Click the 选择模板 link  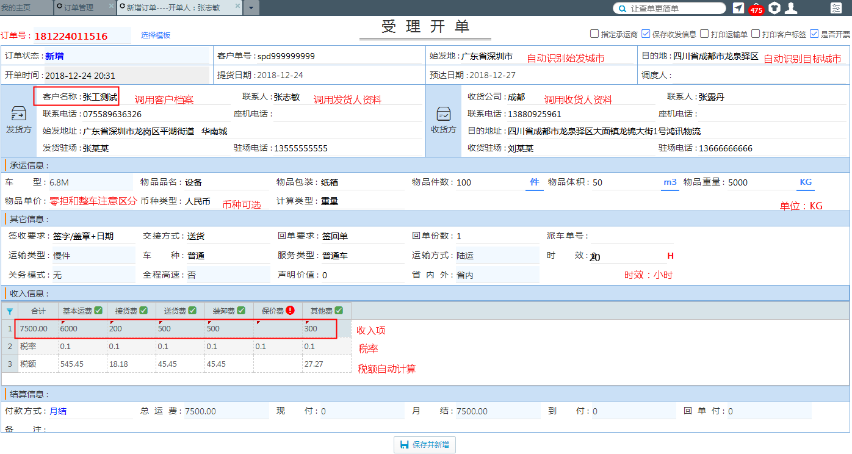tap(156, 35)
